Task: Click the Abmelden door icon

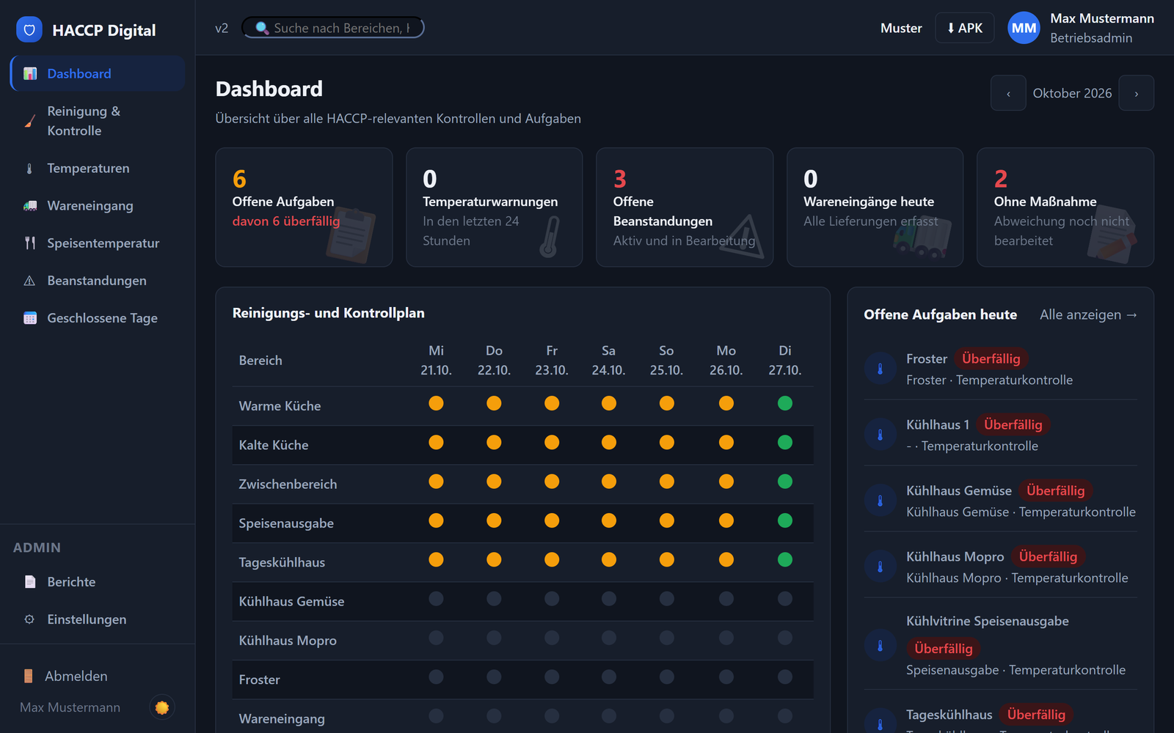Action: coord(28,676)
